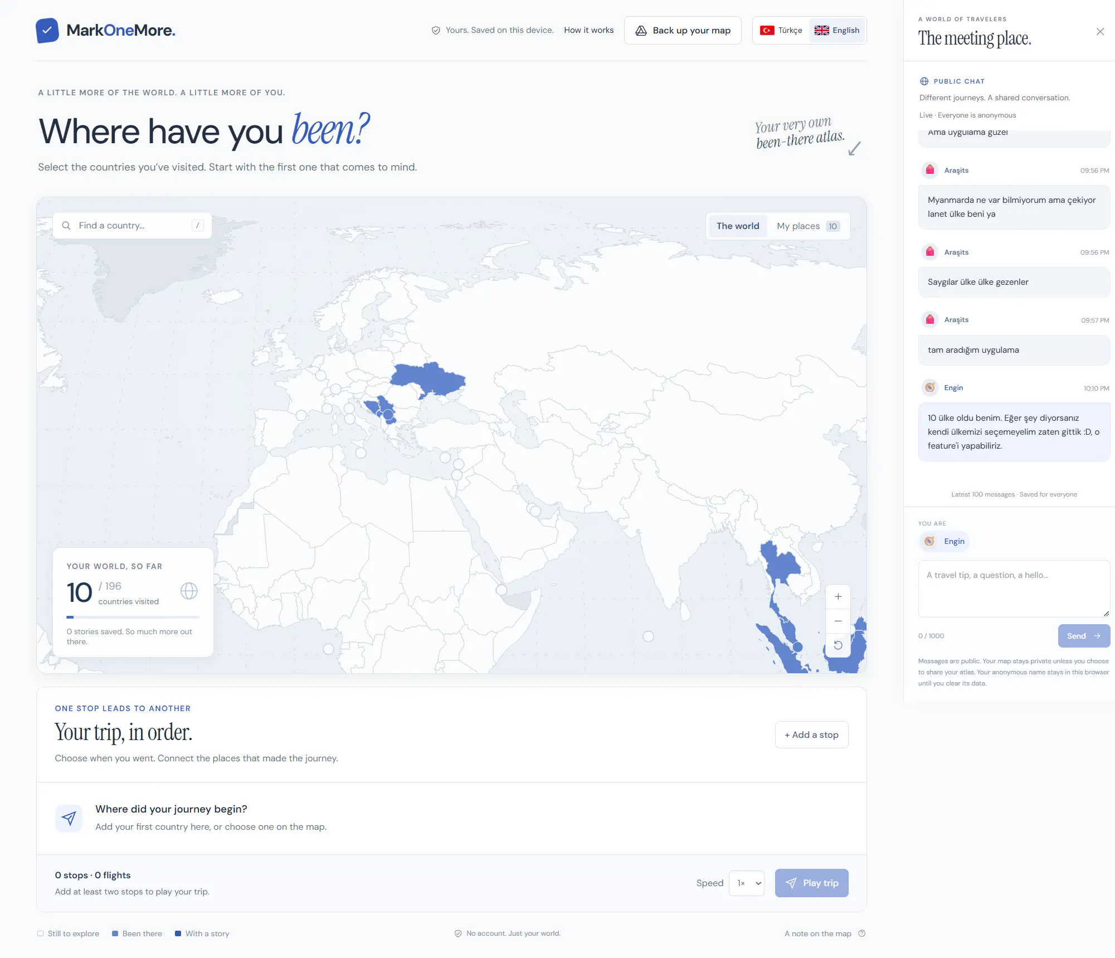Switch language to English
Viewport: 1115px width, 958px height.
(x=837, y=30)
